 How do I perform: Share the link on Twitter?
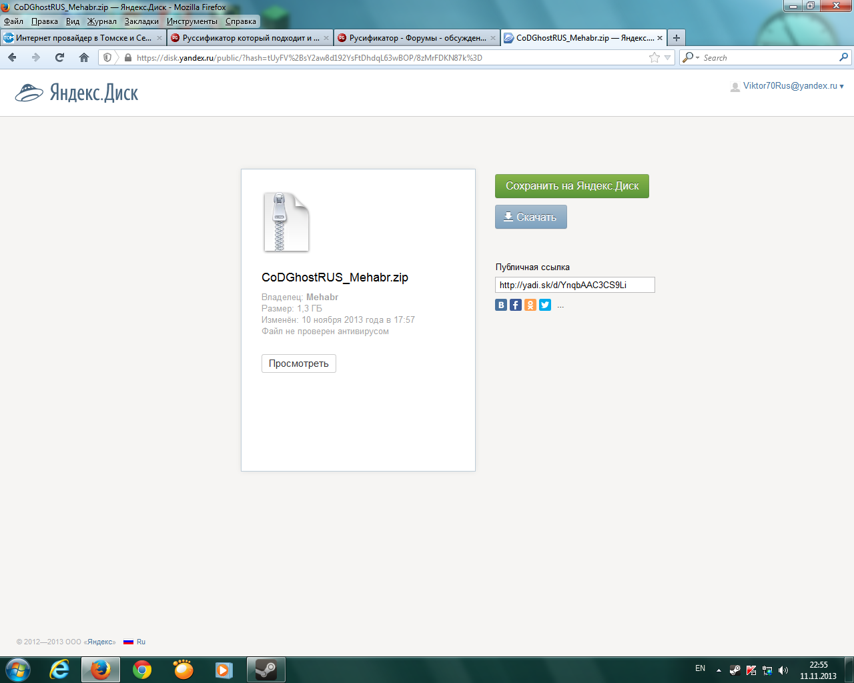click(x=545, y=305)
